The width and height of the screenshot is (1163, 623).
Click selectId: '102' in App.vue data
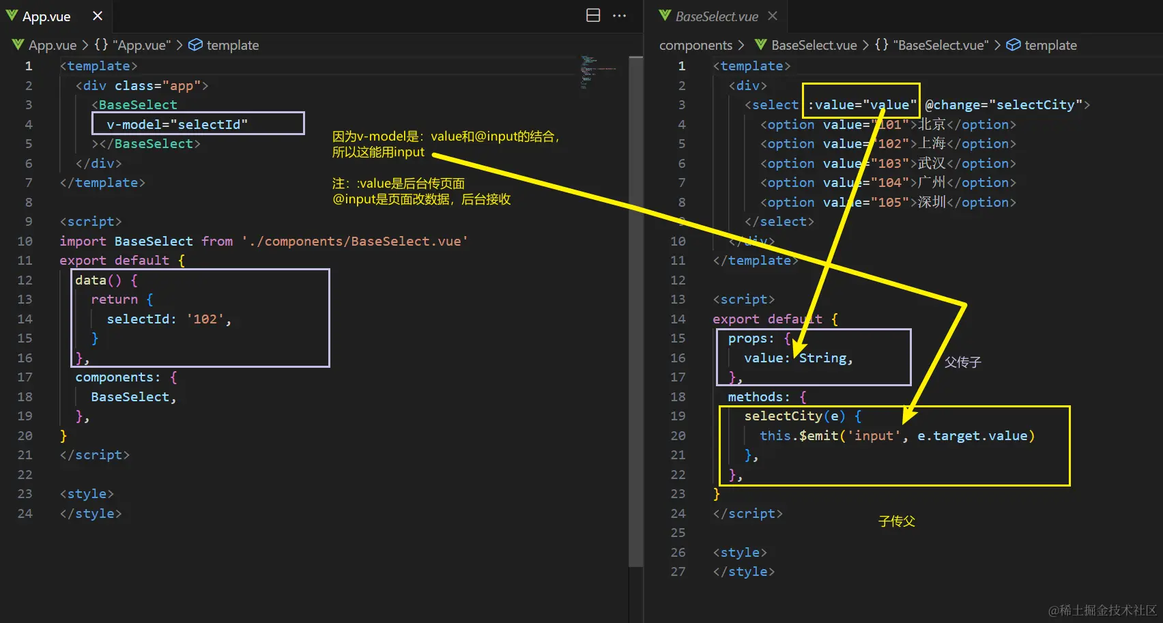[169, 319]
